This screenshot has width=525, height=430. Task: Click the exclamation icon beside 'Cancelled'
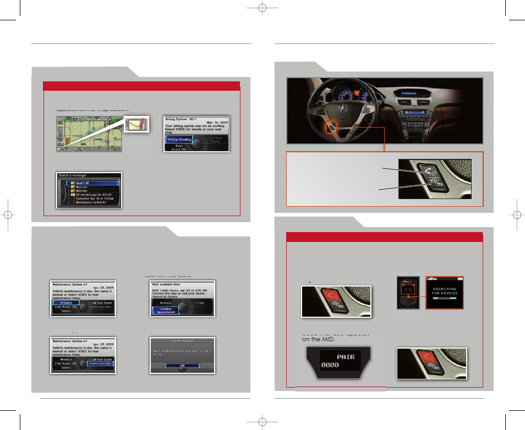pyautogui.click(x=74, y=199)
